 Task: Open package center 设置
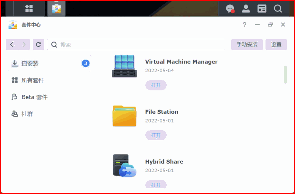(x=276, y=45)
